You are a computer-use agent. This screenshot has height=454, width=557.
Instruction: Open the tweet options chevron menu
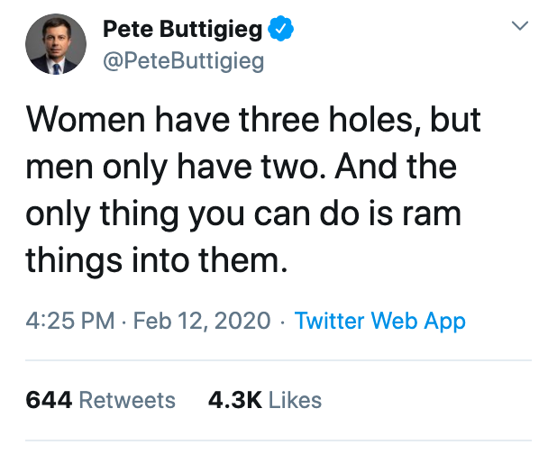click(519, 27)
